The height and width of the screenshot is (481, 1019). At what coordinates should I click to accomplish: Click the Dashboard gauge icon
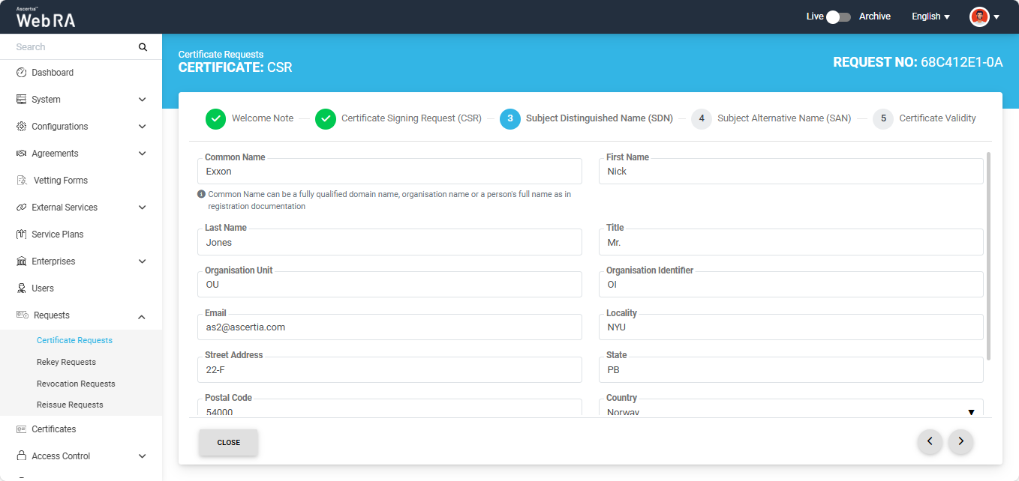point(21,73)
